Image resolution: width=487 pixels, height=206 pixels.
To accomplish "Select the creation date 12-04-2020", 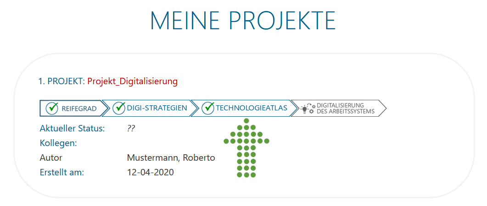I will point(151,172).
